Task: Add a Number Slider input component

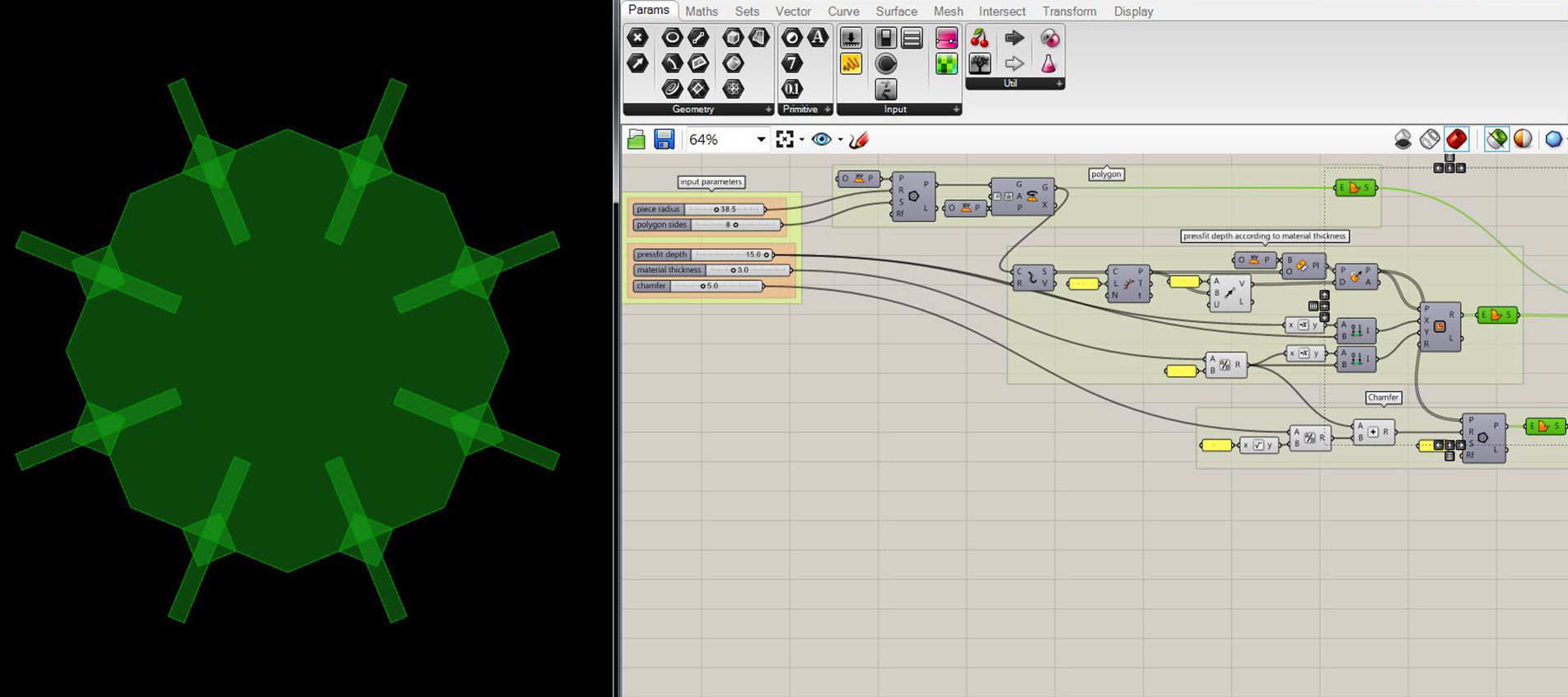Action: pyautogui.click(x=851, y=37)
